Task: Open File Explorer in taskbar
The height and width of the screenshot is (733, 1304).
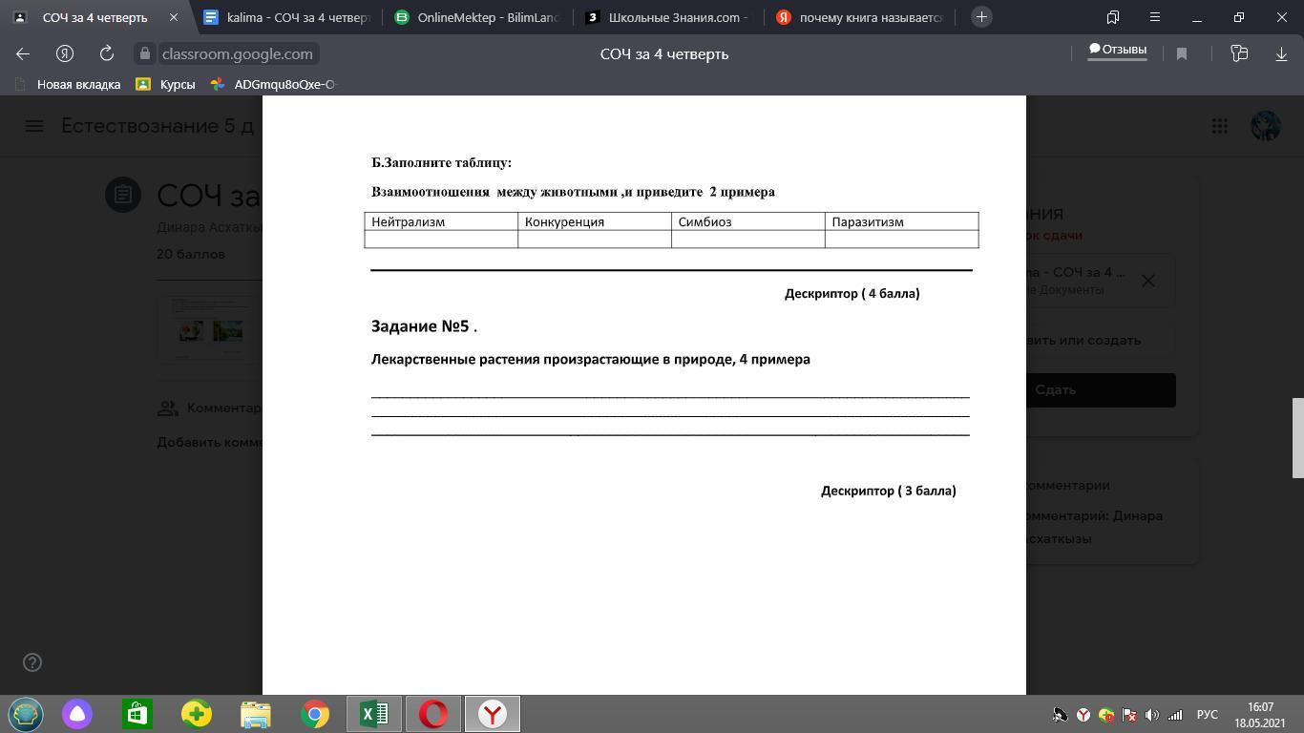Action: (255, 714)
